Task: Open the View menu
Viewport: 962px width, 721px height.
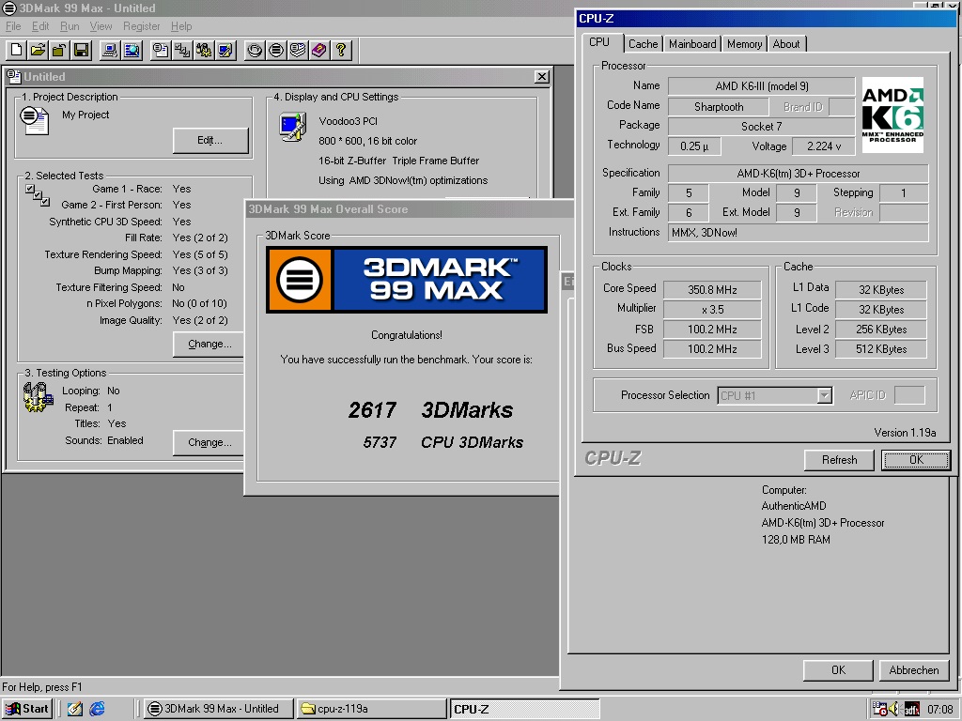Action: click(101, 26)
